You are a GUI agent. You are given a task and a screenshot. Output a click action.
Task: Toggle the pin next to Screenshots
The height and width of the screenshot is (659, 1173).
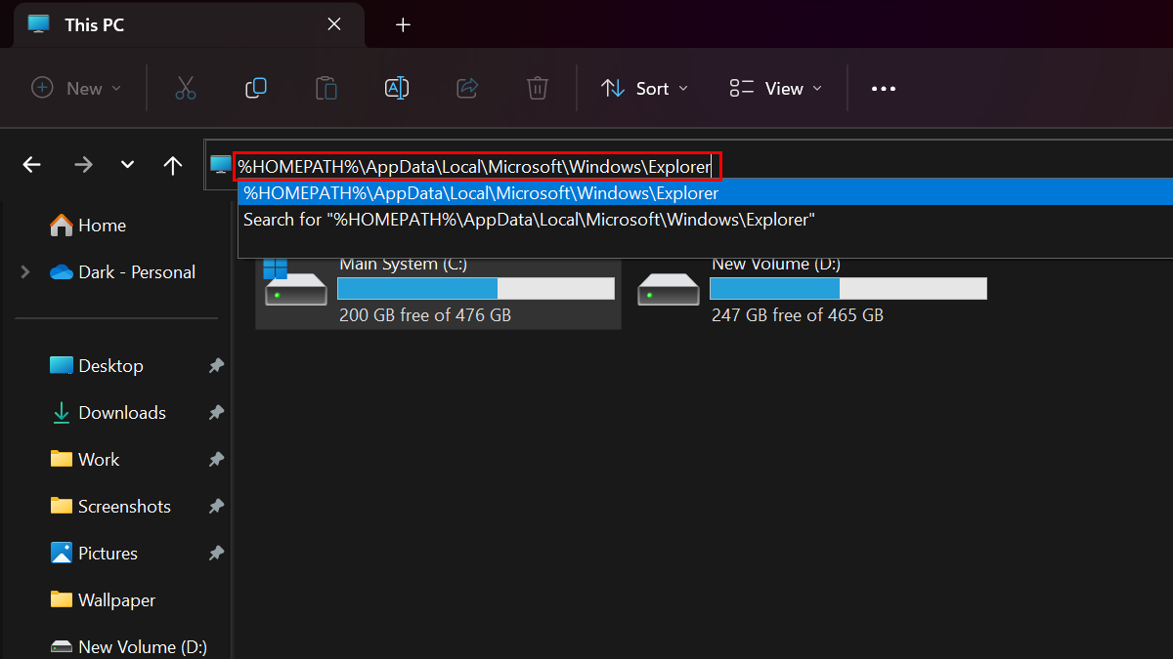(216, 507)
